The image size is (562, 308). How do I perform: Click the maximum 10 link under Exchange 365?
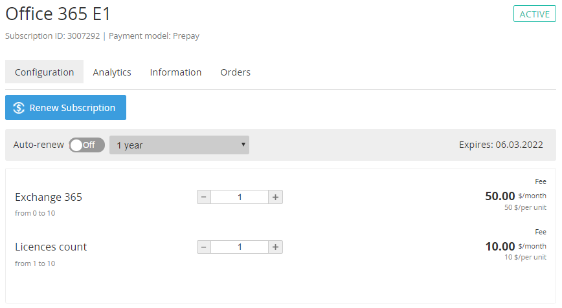[51, 213]
